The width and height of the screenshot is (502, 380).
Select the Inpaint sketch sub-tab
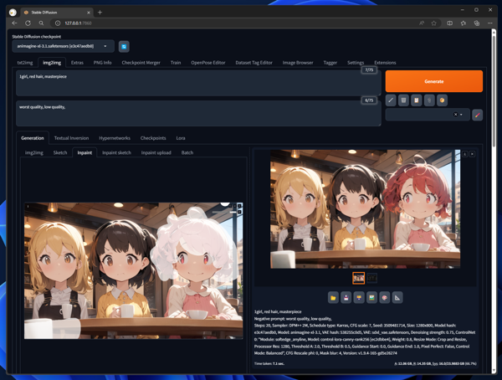tap(116, 152)
